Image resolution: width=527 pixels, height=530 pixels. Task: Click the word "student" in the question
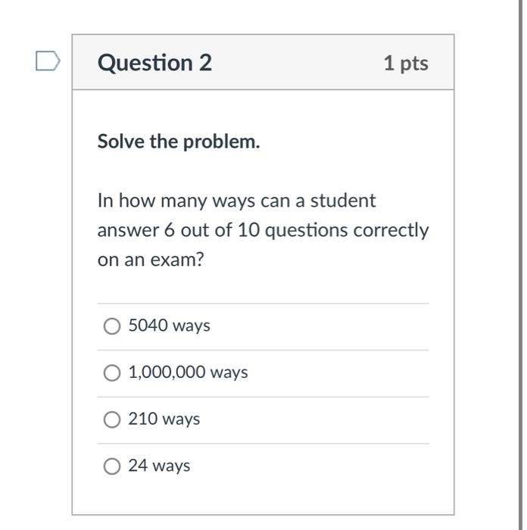click(344, 201)
